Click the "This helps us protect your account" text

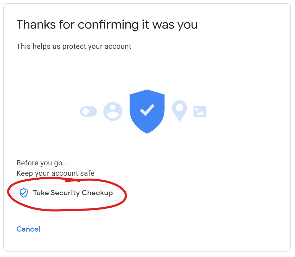coord(74,46)
